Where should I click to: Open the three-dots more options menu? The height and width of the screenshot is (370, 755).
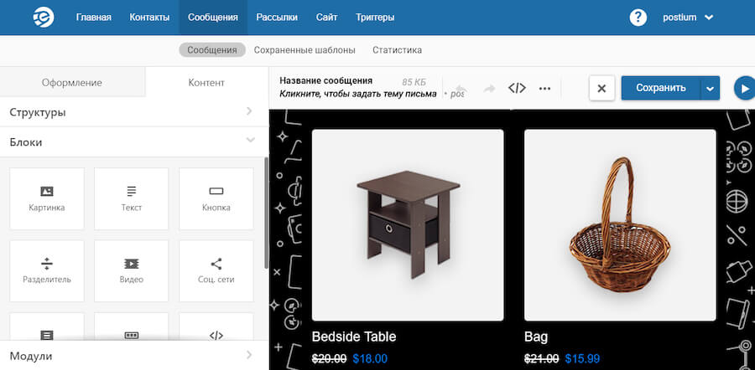(x=544, y=88)
